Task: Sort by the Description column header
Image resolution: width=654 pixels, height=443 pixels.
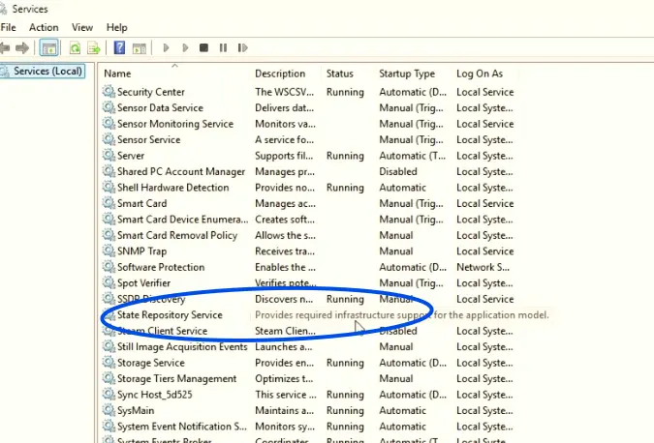Action: [x=280, y=74]
